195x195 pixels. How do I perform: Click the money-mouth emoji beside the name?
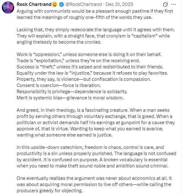[55, 4]
